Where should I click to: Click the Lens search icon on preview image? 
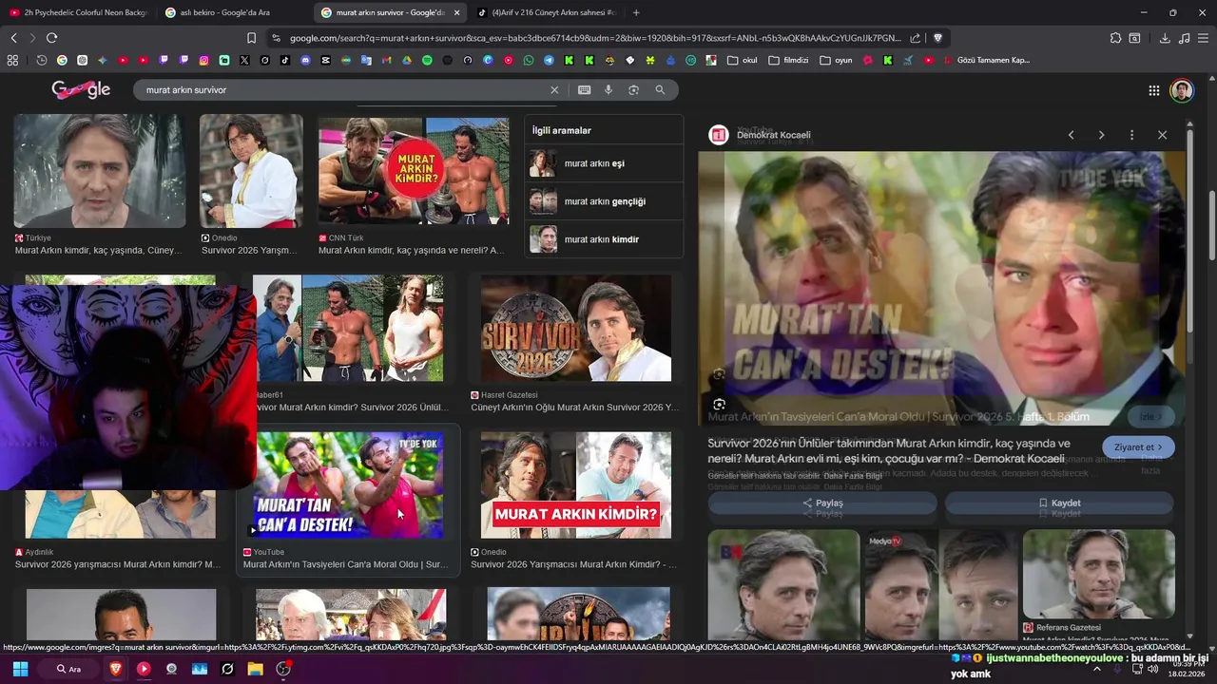720,404
